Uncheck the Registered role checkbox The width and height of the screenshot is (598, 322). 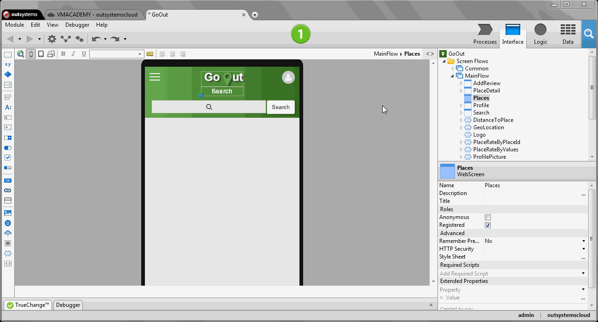click(488, 225)
